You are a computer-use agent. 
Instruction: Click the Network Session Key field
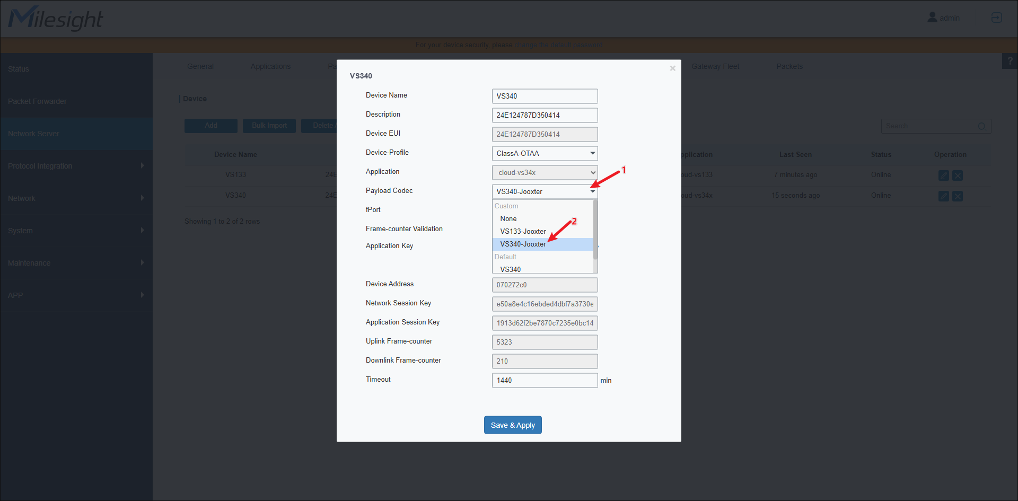point(545,304)
